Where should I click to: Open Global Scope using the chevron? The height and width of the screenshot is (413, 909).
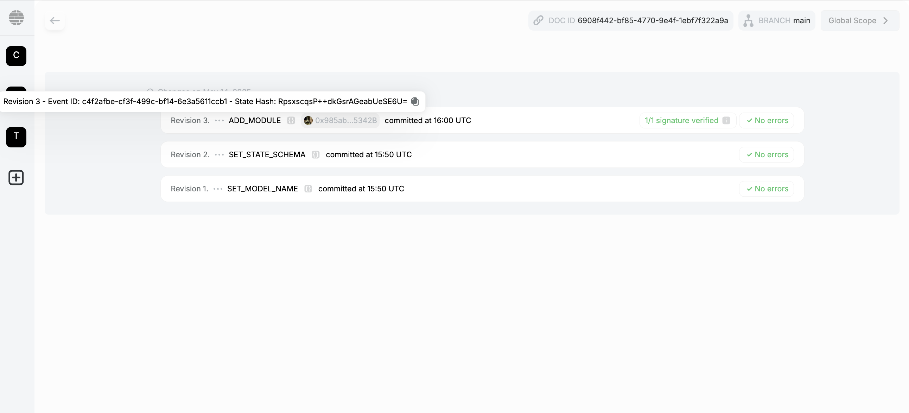tap(886, 20)
